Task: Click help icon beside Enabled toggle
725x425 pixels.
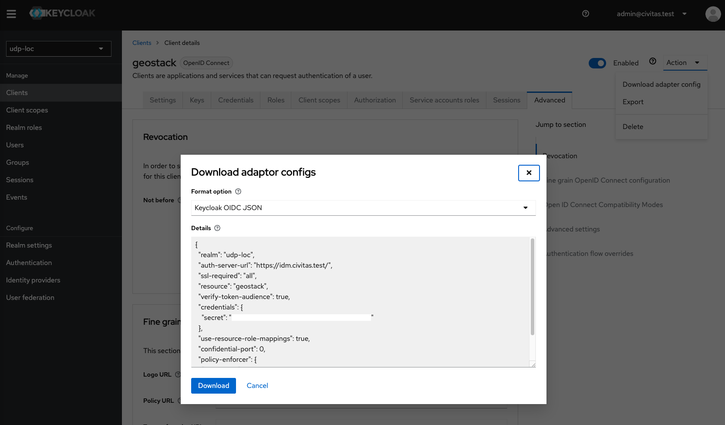Action: tap(652, 61)
